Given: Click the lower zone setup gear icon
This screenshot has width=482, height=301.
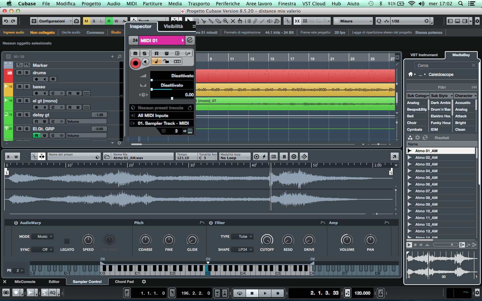Looking at the screenshot, I should pos(144,282).
